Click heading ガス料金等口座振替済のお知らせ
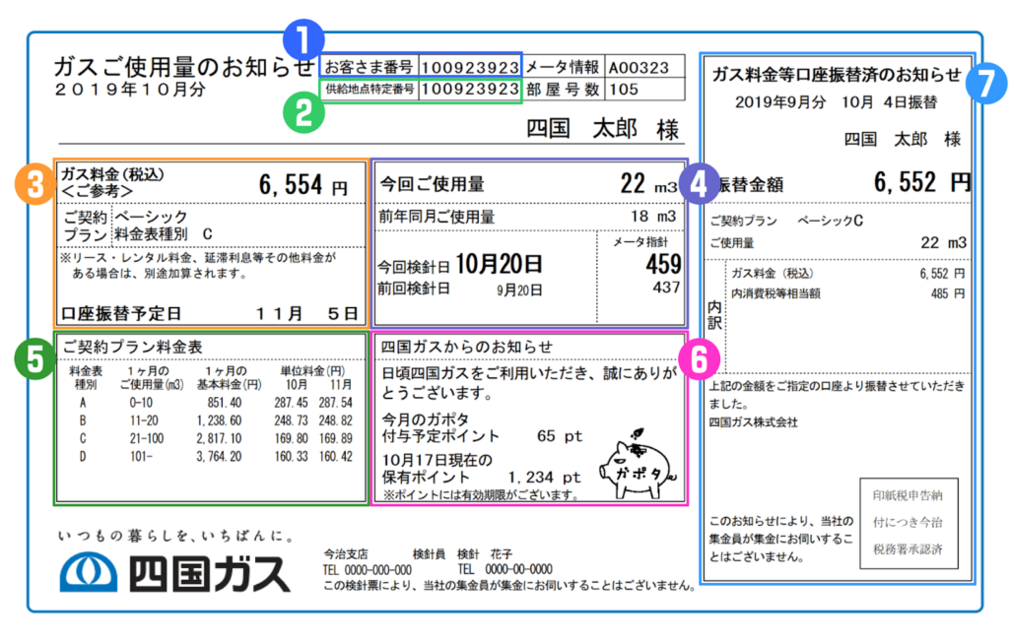 point(837,75)
